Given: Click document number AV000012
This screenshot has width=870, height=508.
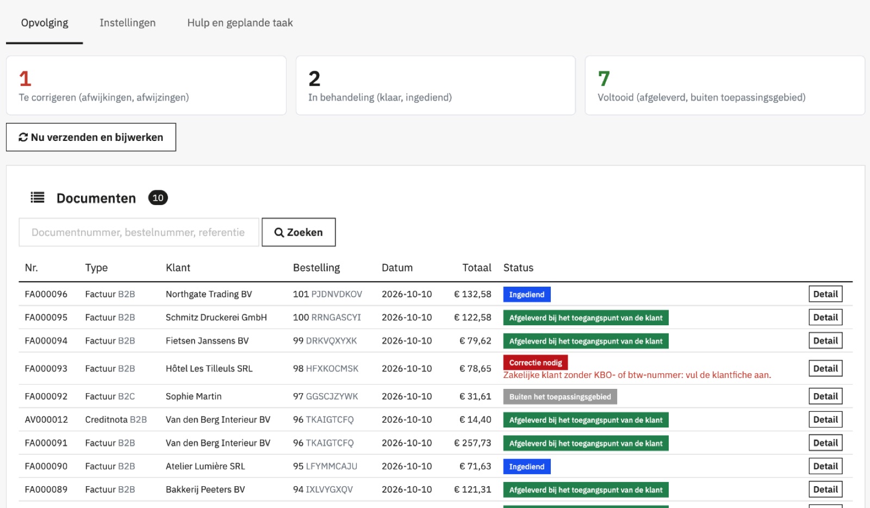Looking at the screenshot, I should pyautogui.click(x=46, y=420).
